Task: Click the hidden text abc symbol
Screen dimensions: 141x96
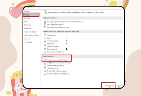Action: coord(67,44)
